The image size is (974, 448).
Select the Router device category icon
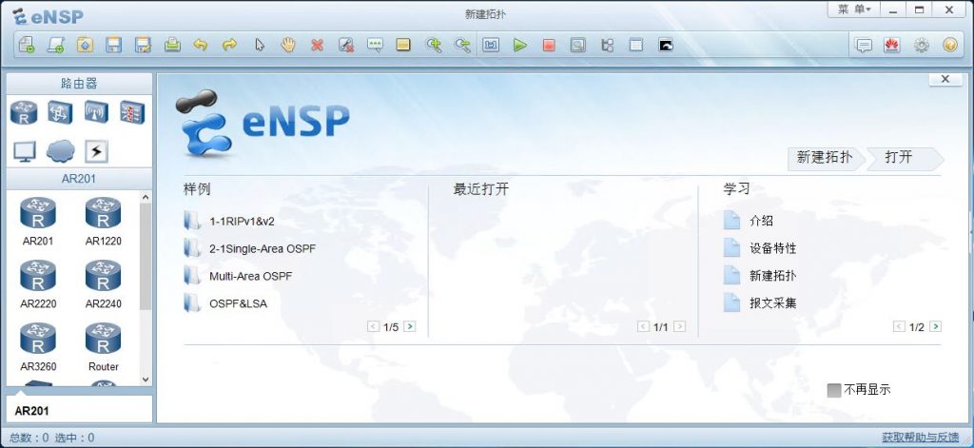click(24, 112)
